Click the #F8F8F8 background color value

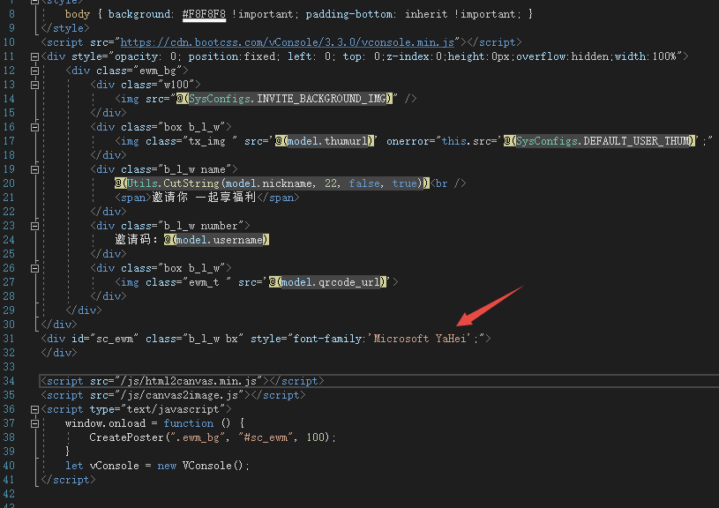[x=204, y=14]
